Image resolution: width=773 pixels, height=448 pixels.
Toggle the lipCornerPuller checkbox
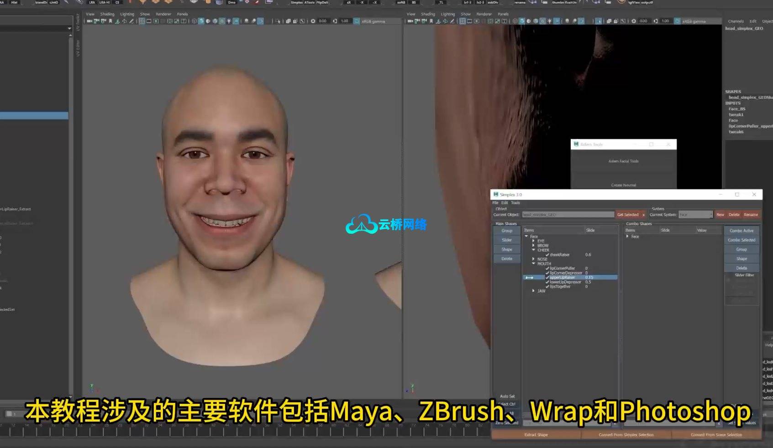[x=547, y=268]
